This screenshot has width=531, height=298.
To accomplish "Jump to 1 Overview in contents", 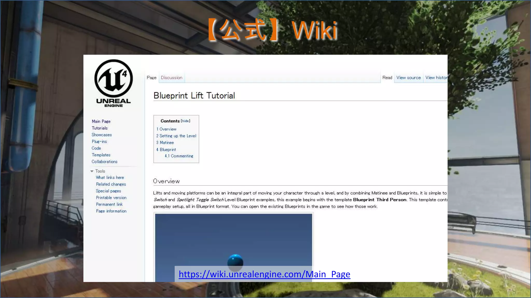I will [x=166, y=129].
